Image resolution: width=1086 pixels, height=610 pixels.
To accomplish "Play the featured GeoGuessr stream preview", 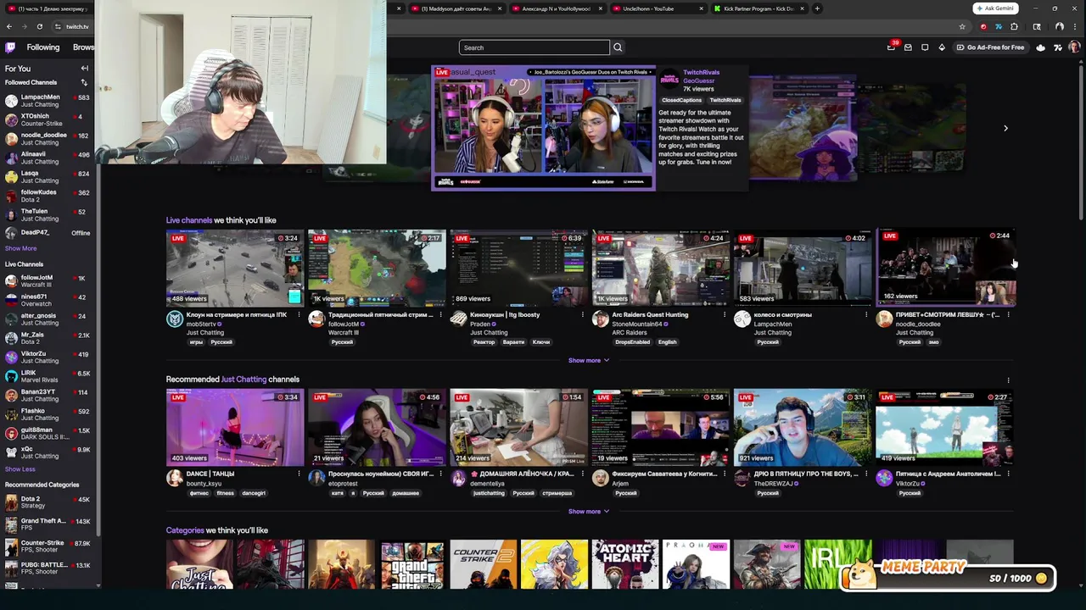I will [543, 127].
